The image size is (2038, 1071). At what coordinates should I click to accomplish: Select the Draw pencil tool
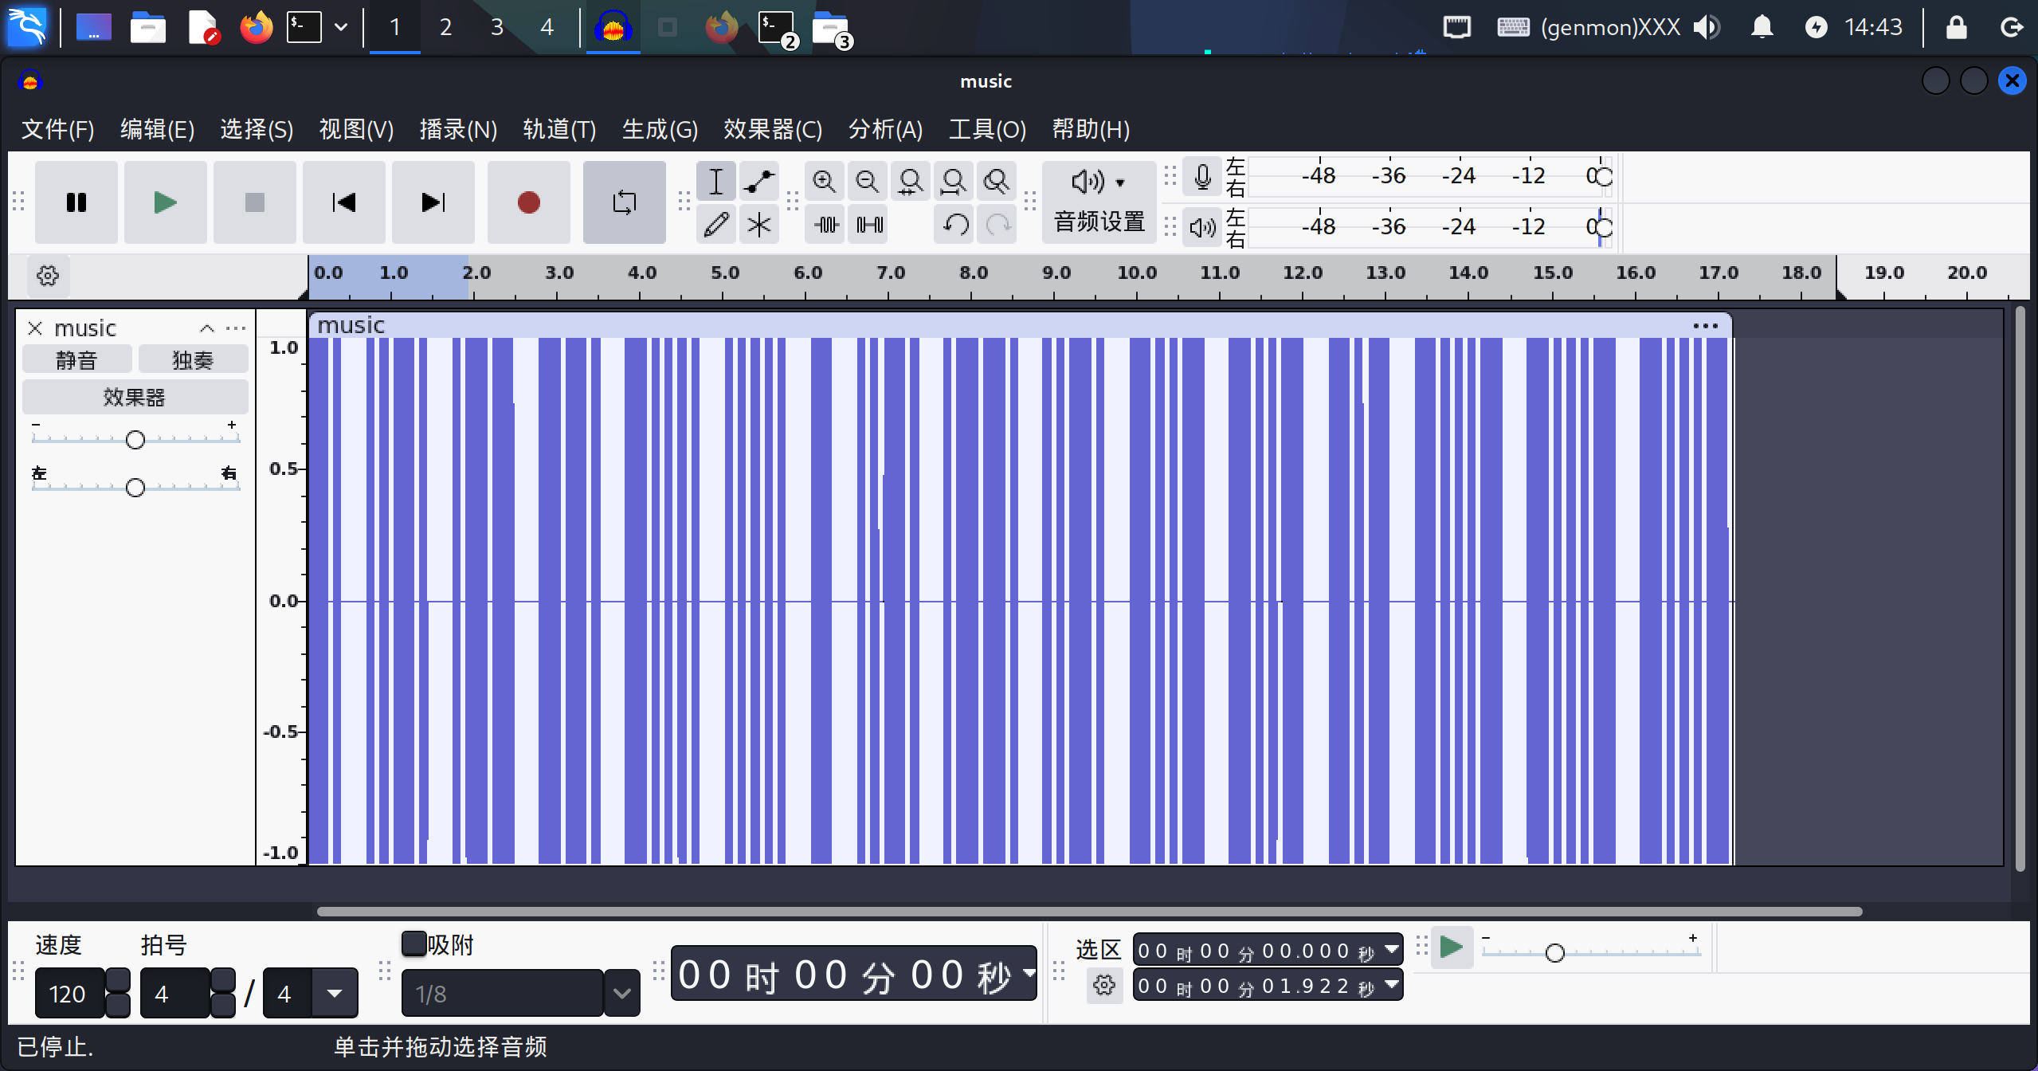[x=715, y=225]
